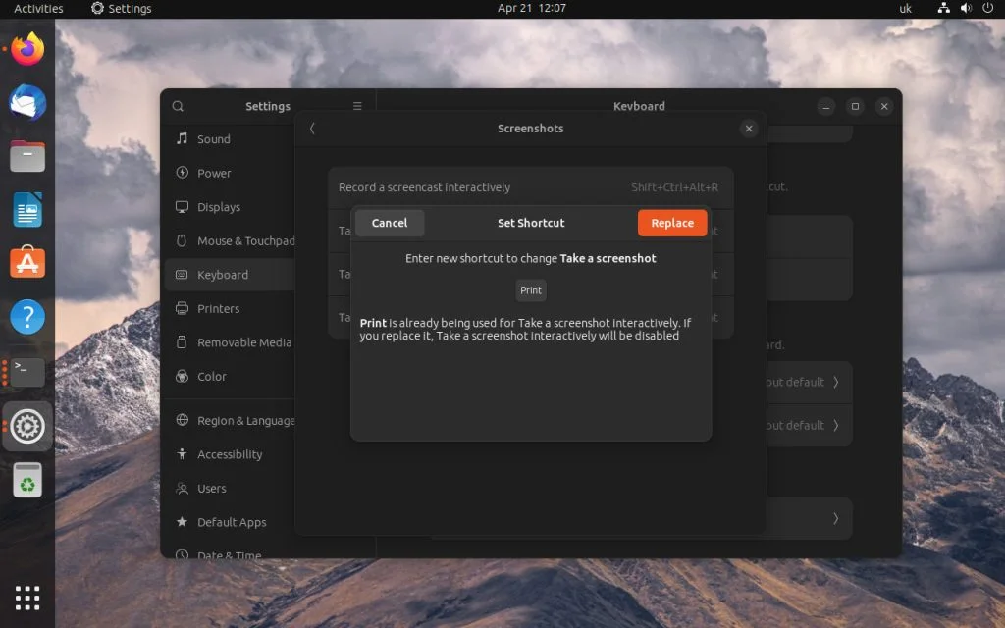Expand the bottom shortcut row chevron

(835, 518)
